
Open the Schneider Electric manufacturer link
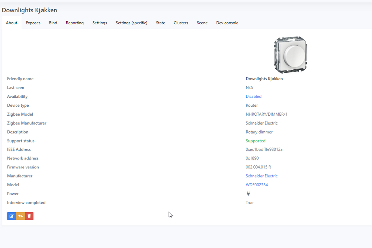point(262,176)
